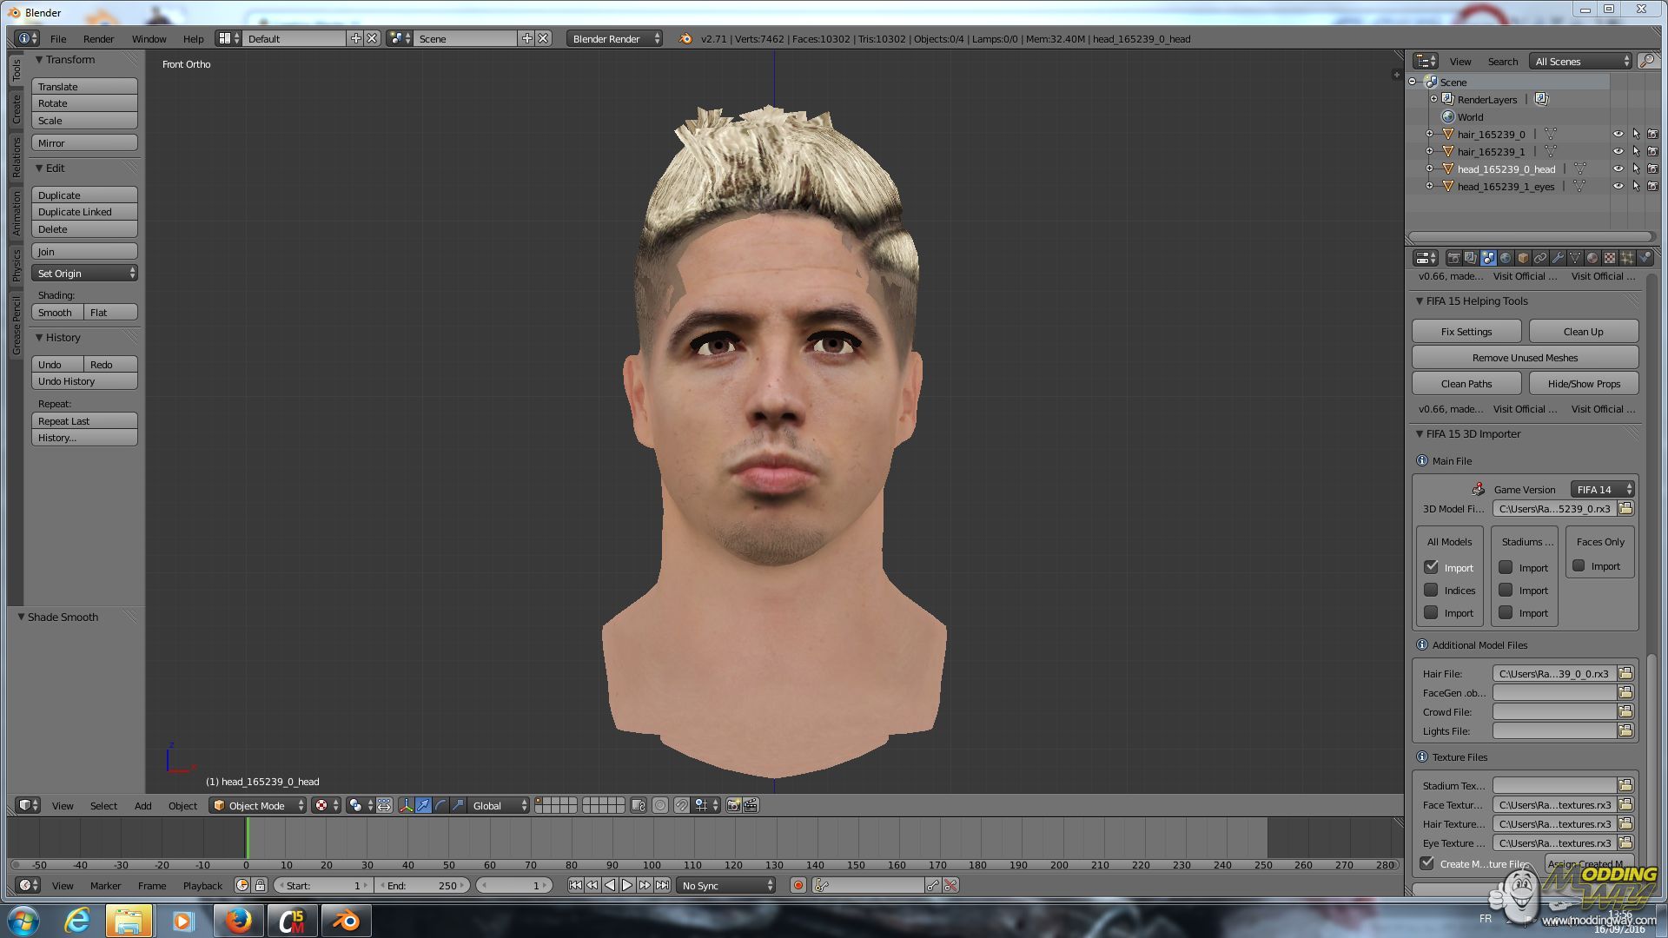Hide hair_165239_0 using its eye icon
Viewport: 1668px width, 938px height.
pyautogui.click(x=1618, y=135)
